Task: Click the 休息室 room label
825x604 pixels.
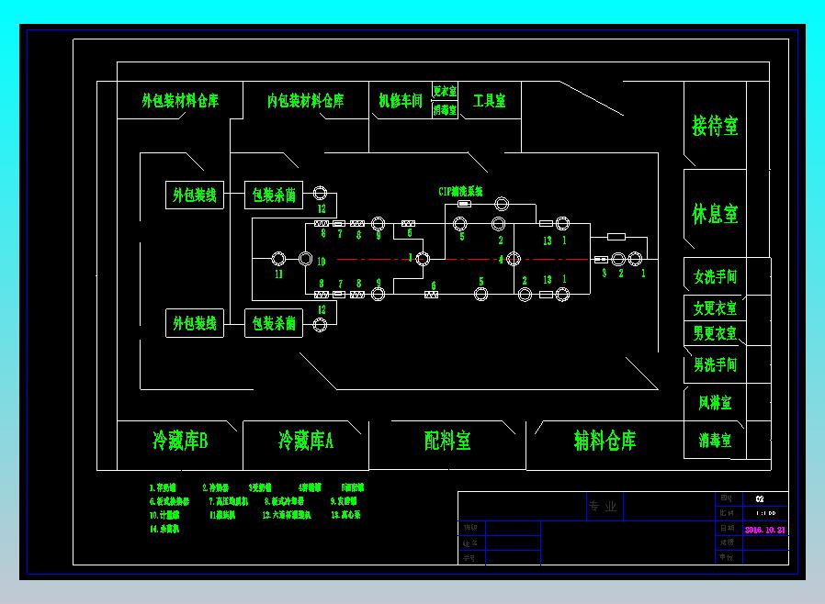Action: tap(715, 214)
